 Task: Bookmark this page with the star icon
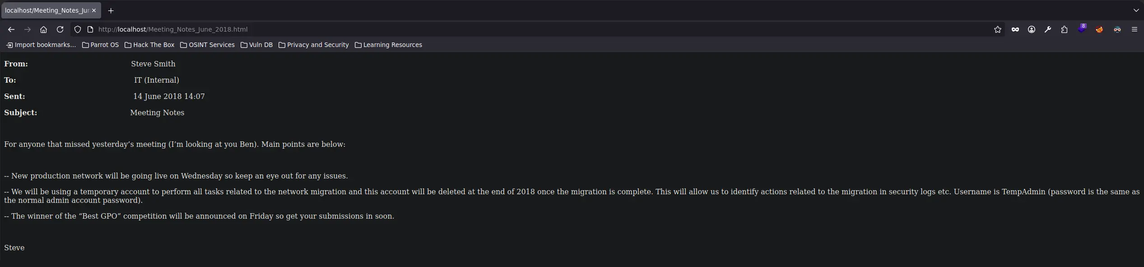pos(998,29)
